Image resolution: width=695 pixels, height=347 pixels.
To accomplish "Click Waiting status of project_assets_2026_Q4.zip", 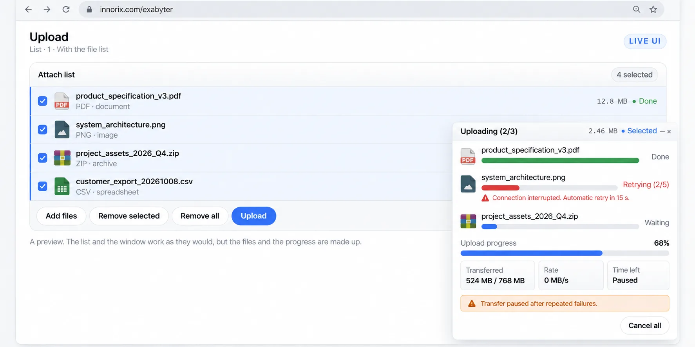I will [x=657, y=223].
